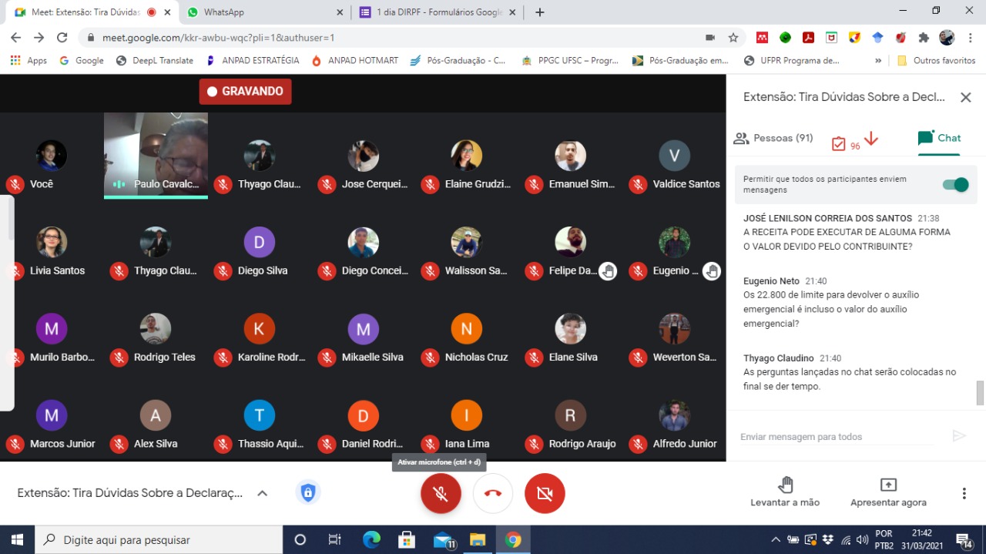Open Microsoft Edge from the taskbar
The image size is (986, 554).
[371, 539]
